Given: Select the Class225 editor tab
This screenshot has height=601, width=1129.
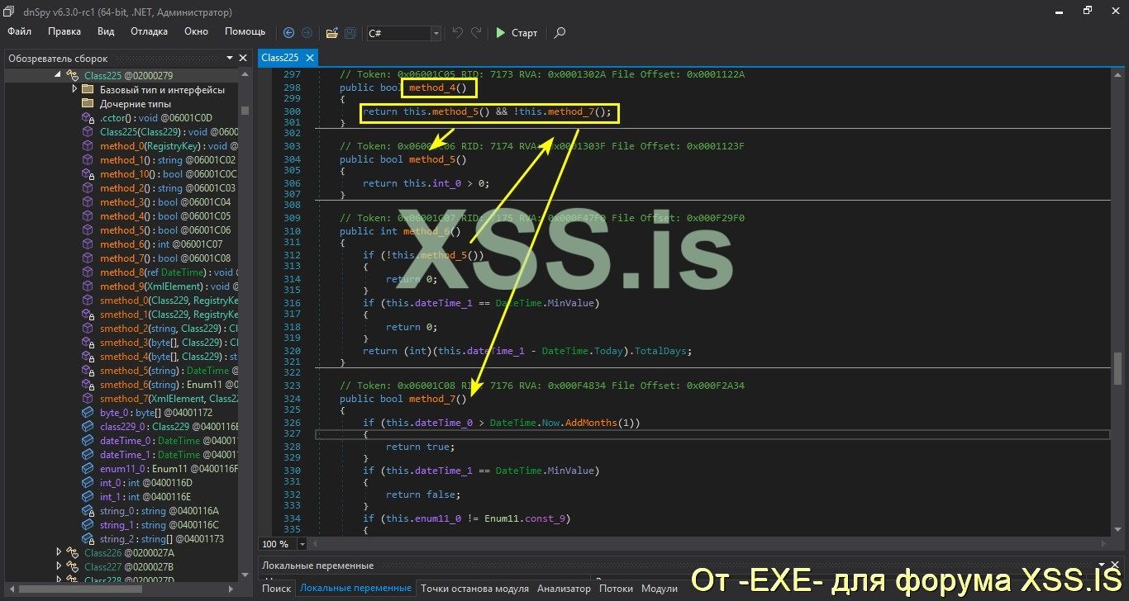Looking at the screenshot, I should [x=279, y=58].
